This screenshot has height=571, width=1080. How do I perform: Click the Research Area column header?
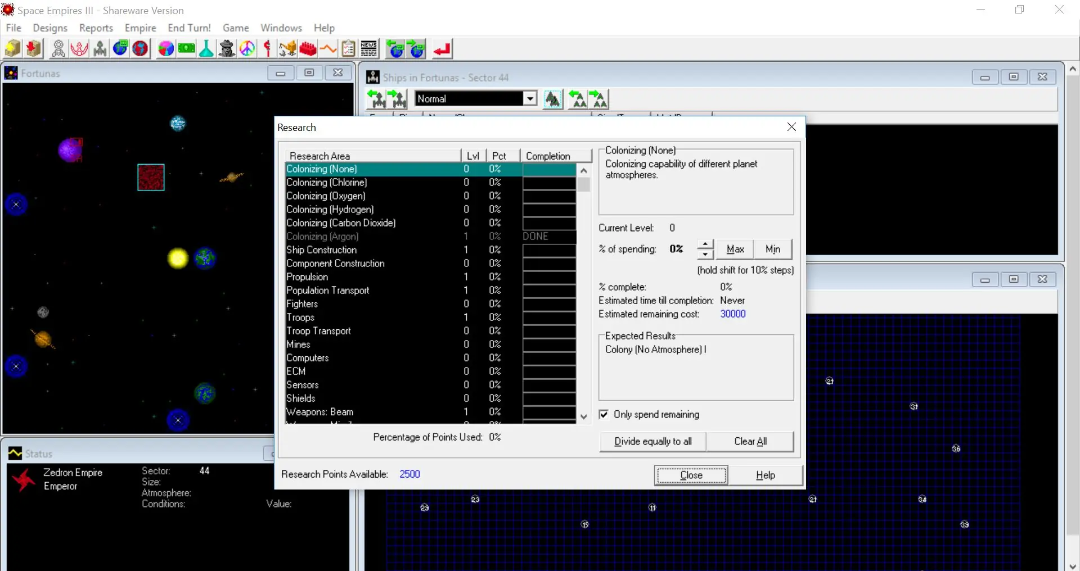pos(373,156)
